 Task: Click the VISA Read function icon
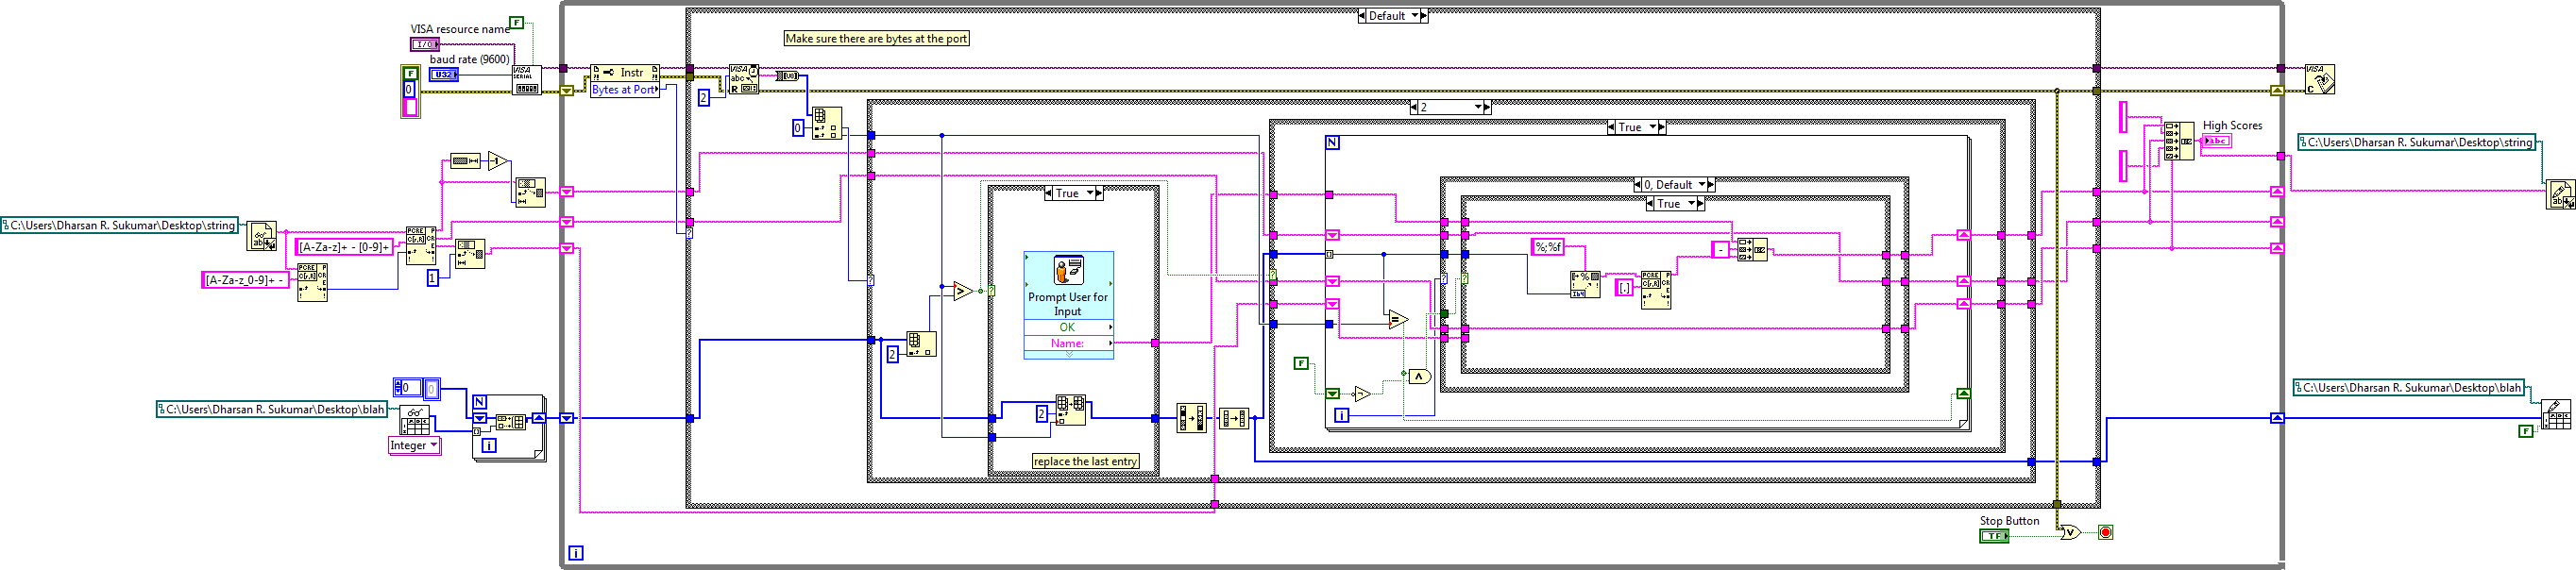[x=743, y=80]
